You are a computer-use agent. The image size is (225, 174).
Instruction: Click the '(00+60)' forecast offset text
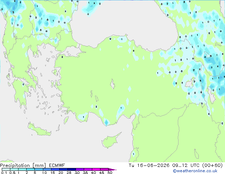[x=212, y=165]
